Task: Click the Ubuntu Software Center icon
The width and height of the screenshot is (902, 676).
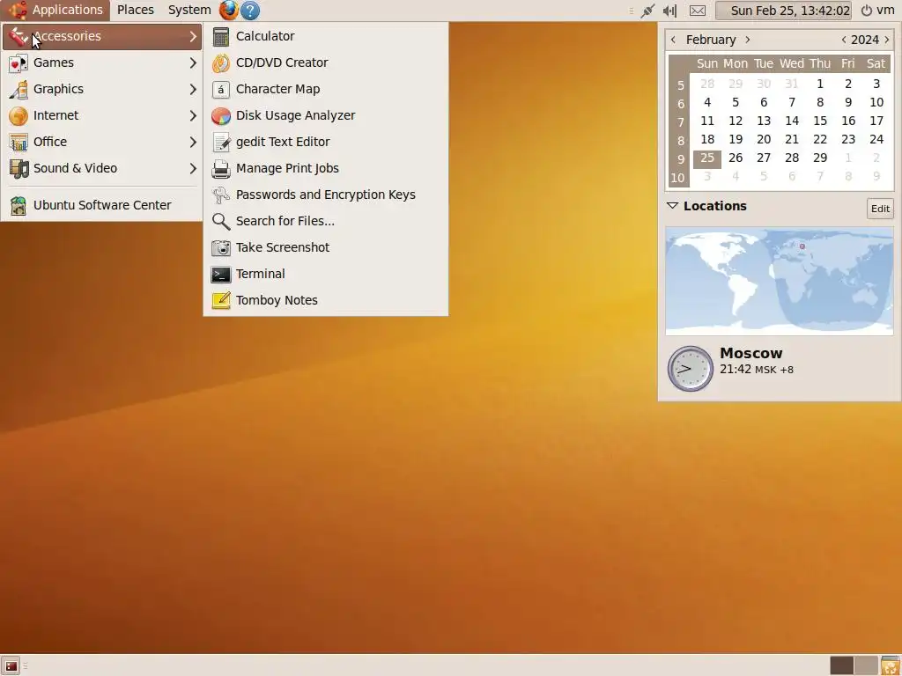Action: (18, 205)
